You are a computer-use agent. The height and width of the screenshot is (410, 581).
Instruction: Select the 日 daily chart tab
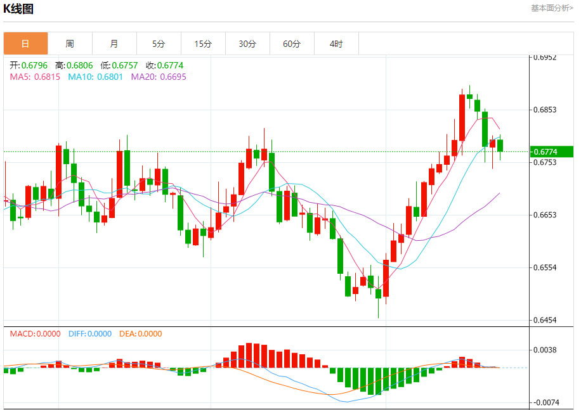[x=25, y=44]
